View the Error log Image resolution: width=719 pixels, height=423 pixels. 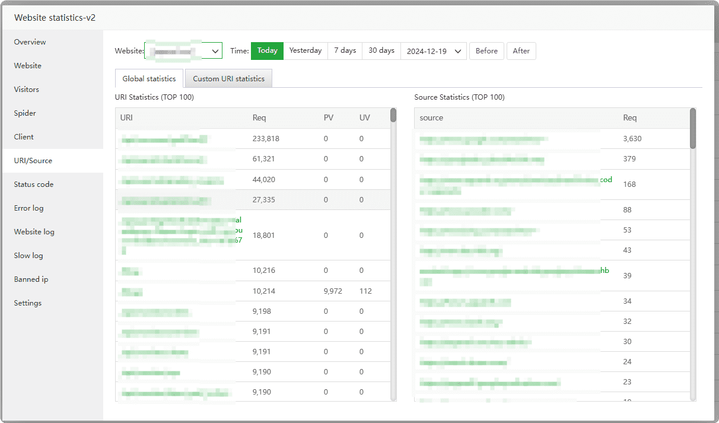tap(28, 208)
